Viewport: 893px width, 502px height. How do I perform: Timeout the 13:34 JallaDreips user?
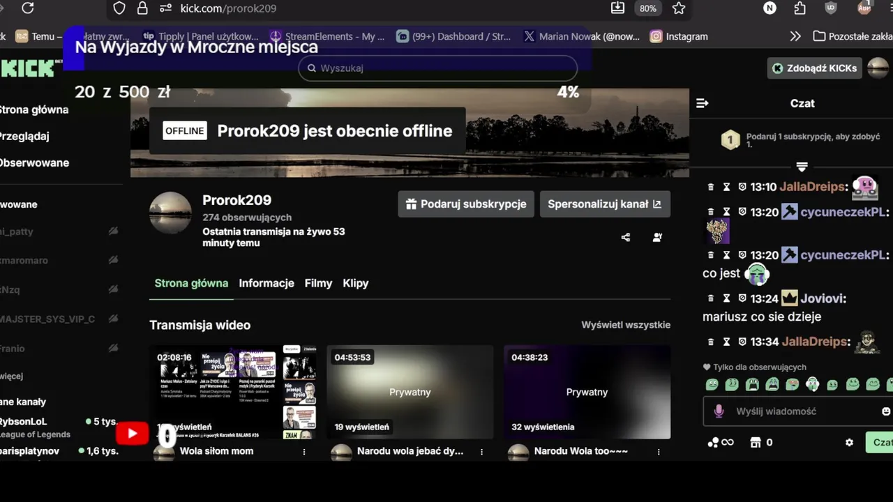click(x=726, y=342)
